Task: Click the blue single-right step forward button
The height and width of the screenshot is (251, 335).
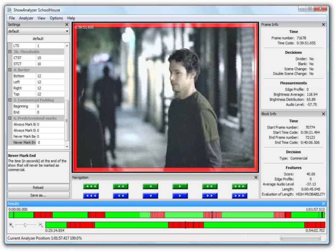Action: pos(180,196)
